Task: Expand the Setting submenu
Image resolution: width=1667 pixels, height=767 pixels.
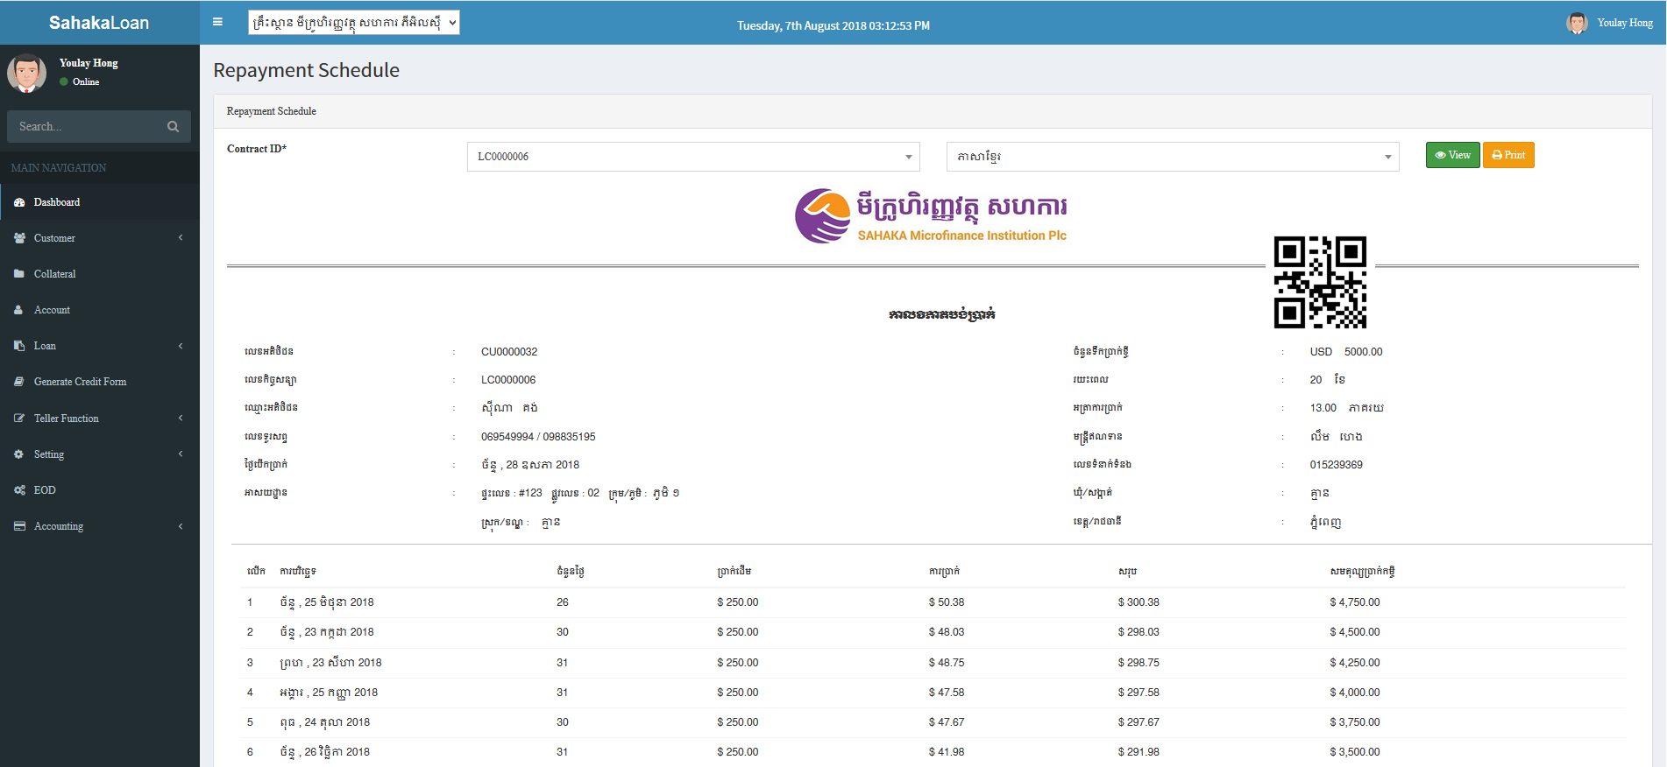Action: pyautogui.click(x=49, y=454)
